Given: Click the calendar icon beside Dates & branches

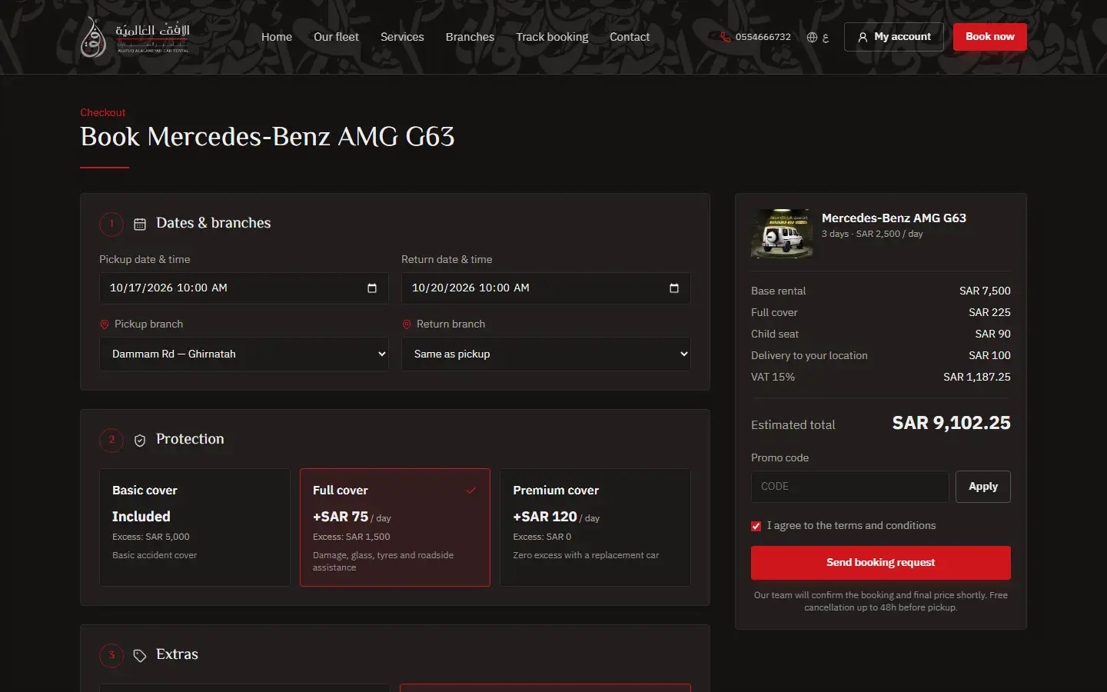Looking at the screenshot, I should tap(140, 224).
